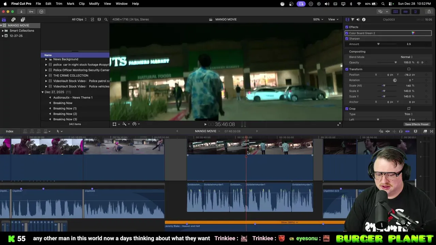Adjust the Sharpen Amount slider
Viewport: 436px width, 245px height.
(x=378, y=44)
